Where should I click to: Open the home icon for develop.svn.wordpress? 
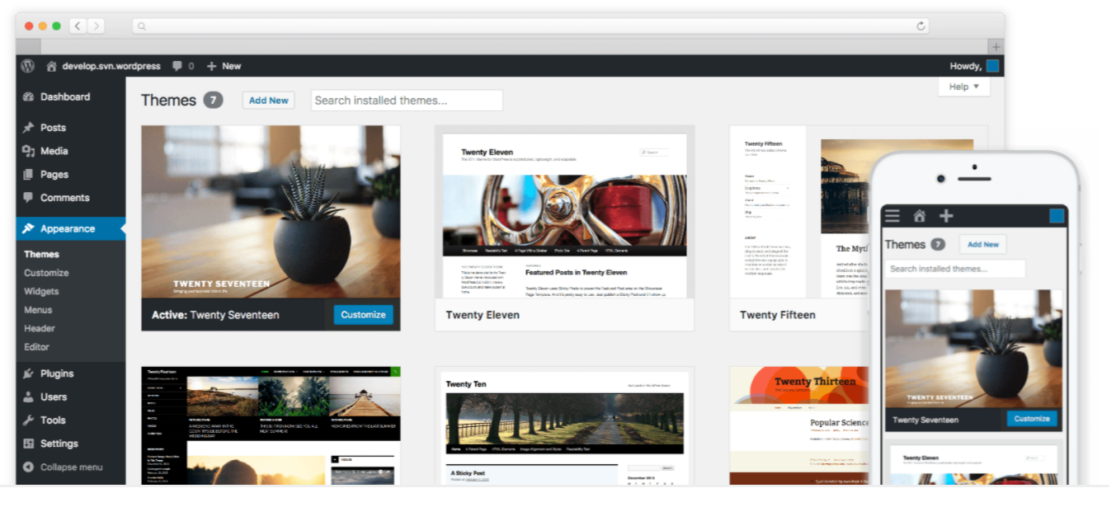[51, 66]
